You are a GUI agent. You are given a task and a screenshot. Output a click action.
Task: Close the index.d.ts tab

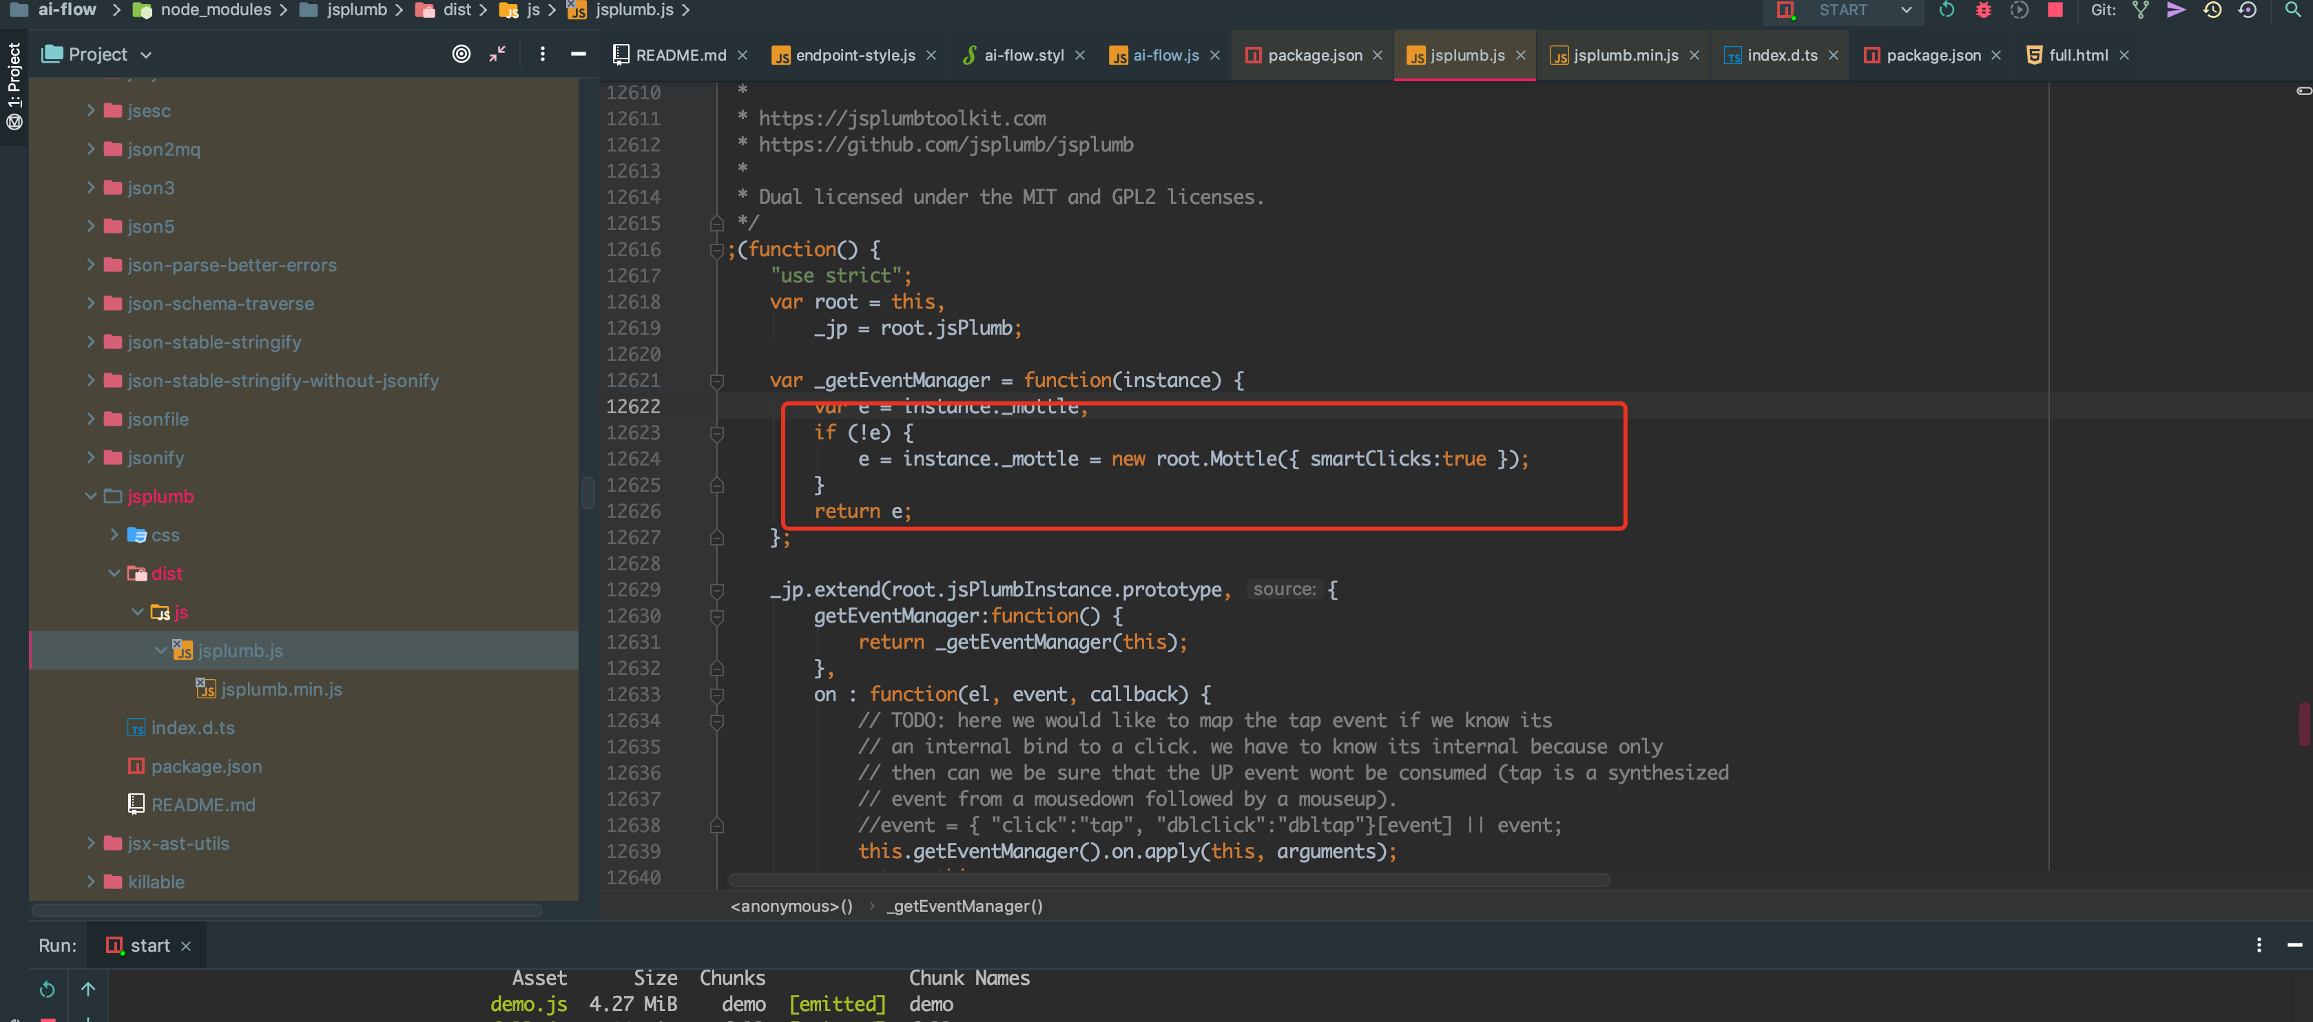pyautogui.click(x=1834, y=55)
